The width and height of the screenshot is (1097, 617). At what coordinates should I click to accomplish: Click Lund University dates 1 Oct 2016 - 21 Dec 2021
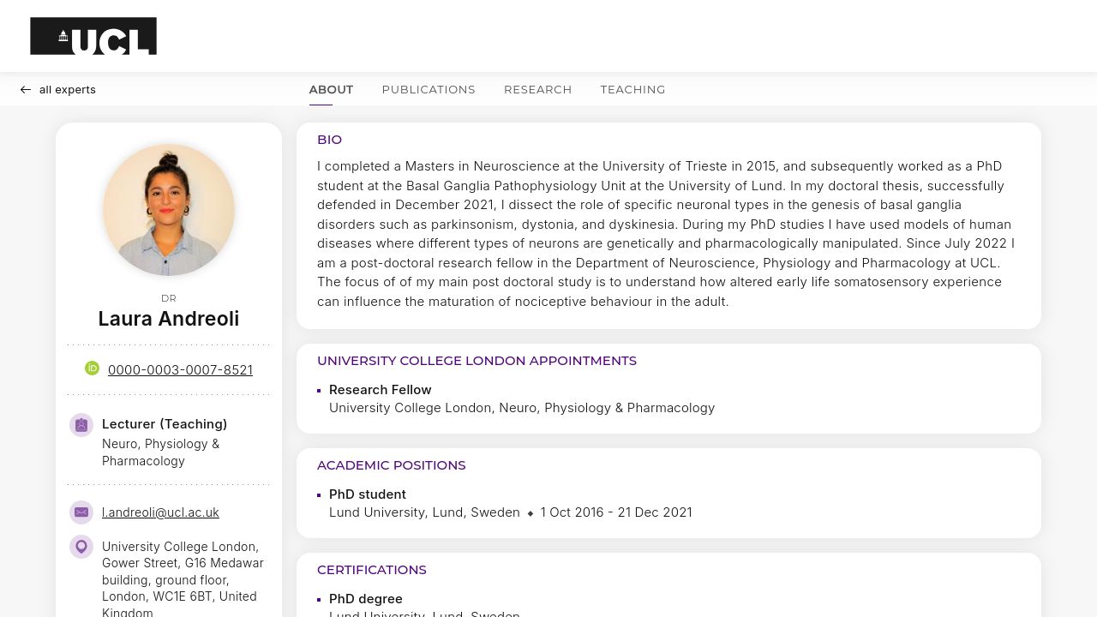click(x=616, y=512)
